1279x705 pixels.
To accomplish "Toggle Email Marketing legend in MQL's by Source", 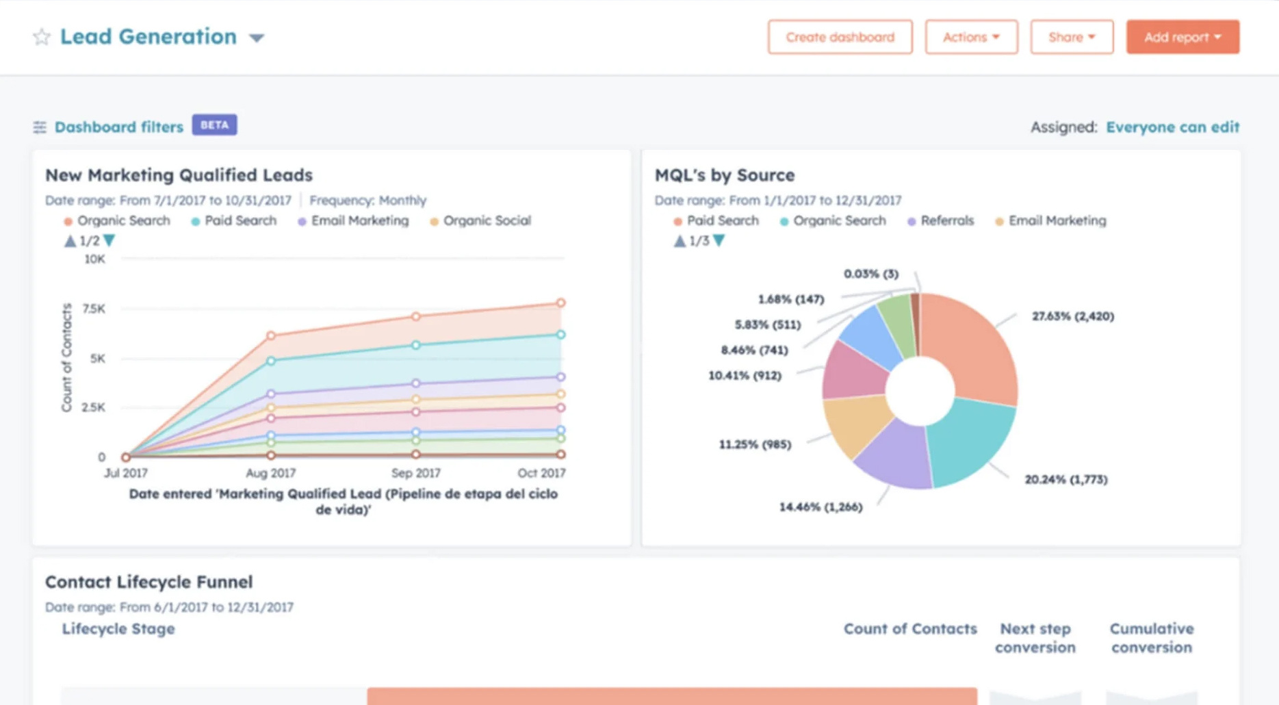I will tap(1050, 221).
